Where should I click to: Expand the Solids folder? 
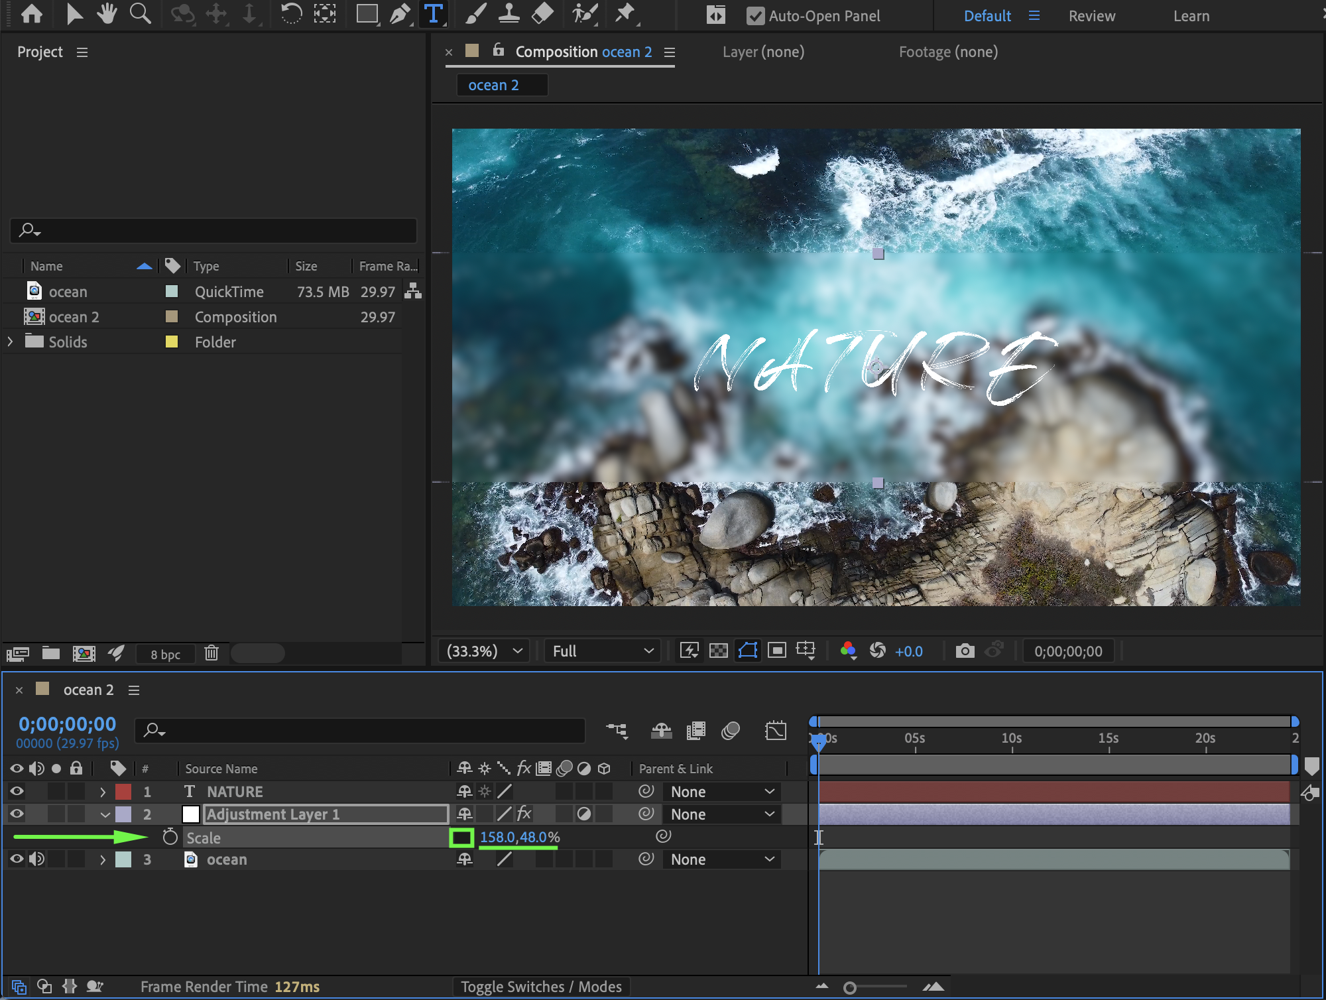[x=11, y=342]
